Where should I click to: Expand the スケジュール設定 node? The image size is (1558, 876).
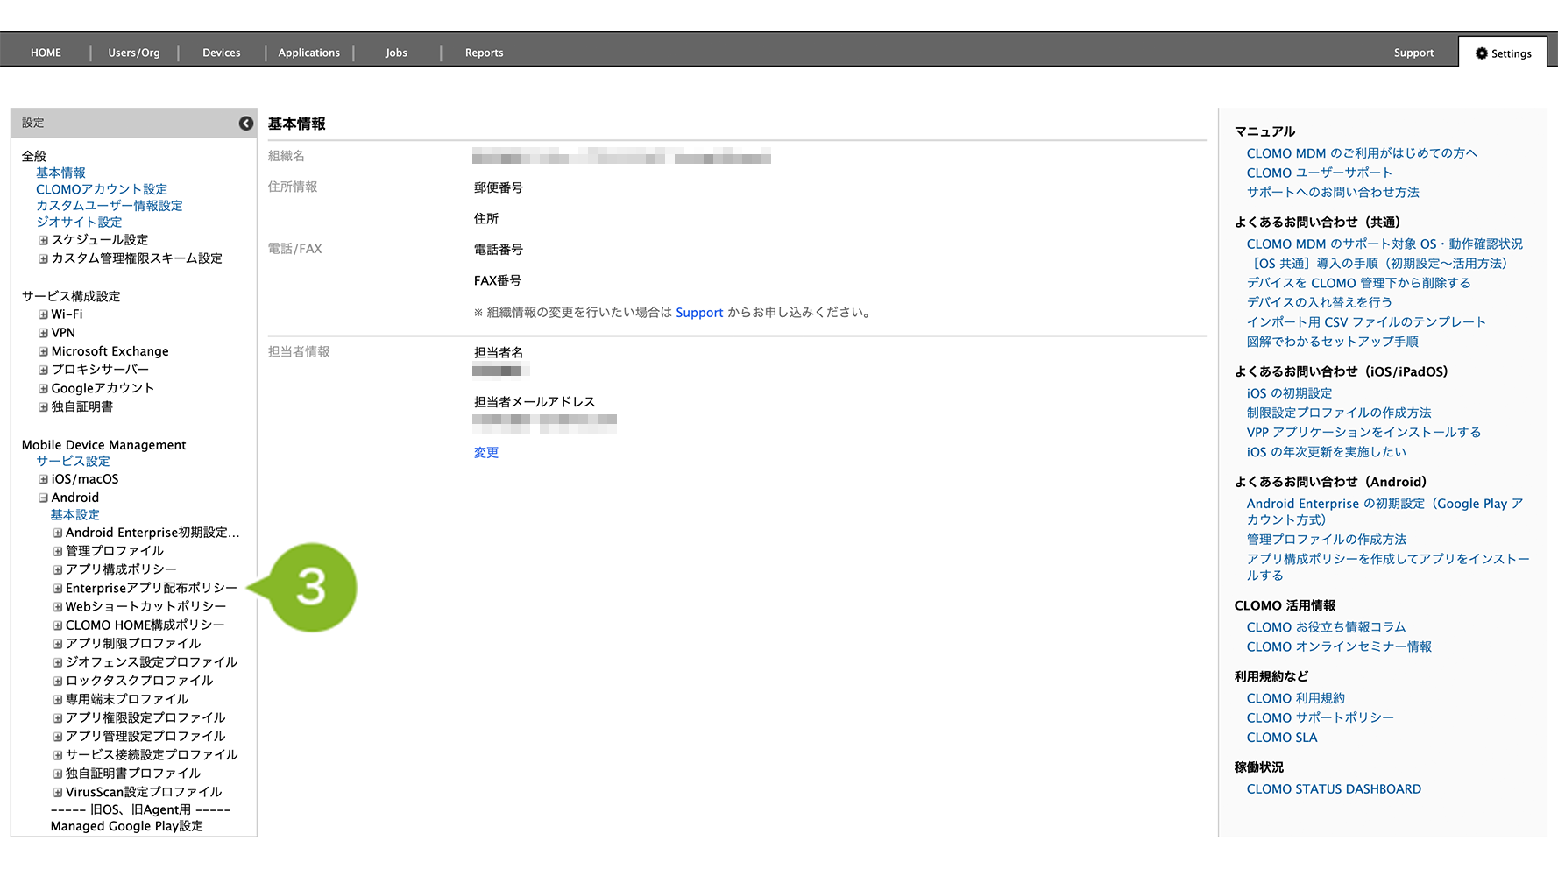tap(43, 240)
